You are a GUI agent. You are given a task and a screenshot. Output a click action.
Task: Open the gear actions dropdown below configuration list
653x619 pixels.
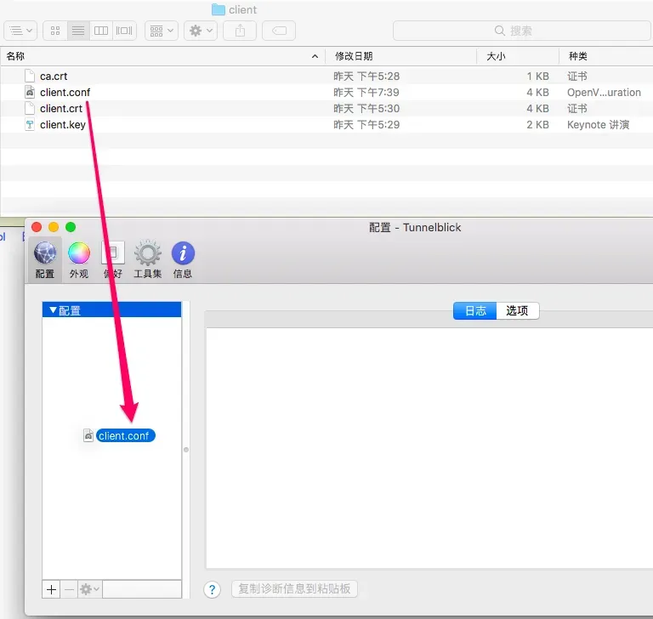89,588
